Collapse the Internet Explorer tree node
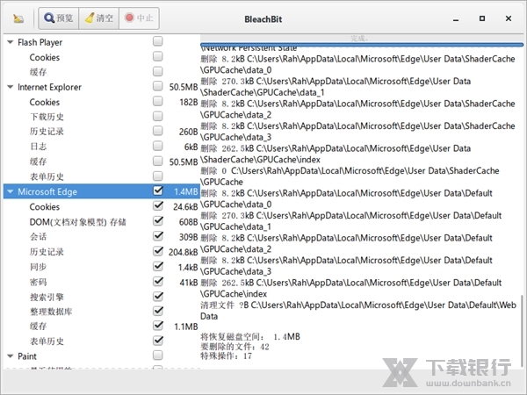The width and height of the screenshot is (527, 395). (x=10, y=87)
